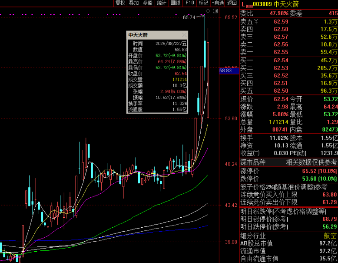
Task: Select the 买一 price 62.54
Action: 281,61
